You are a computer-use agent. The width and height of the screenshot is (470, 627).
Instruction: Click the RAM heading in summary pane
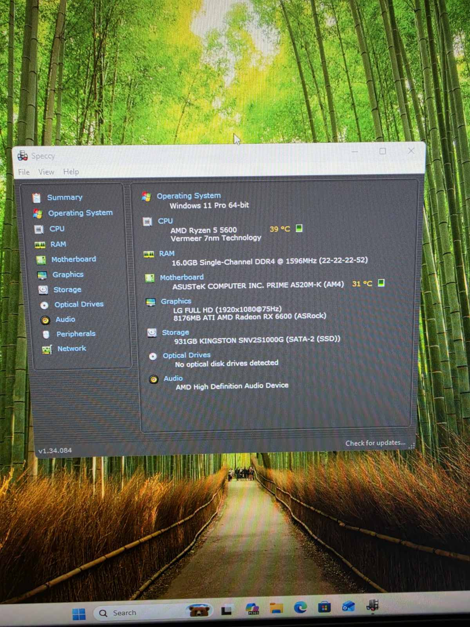tap(167, 254)
